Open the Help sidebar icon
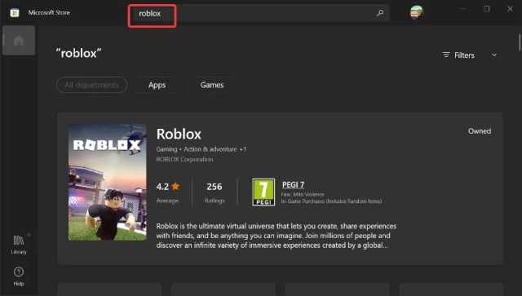 point(19,276)
